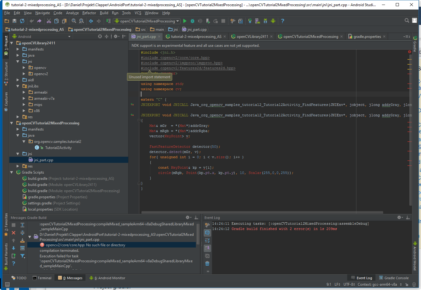Click the red Close X in Messages
Image resolution: width=421 pixels, height=290 pixels.
pos(14,233)
